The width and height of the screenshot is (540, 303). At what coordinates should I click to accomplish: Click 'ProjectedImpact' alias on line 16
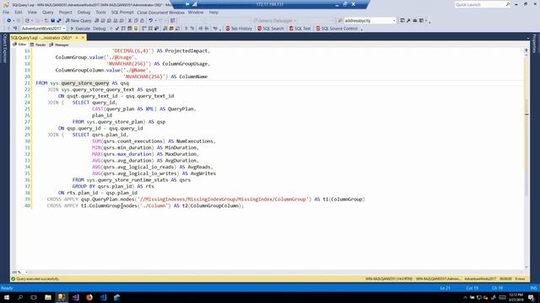(x=187, y=50)
